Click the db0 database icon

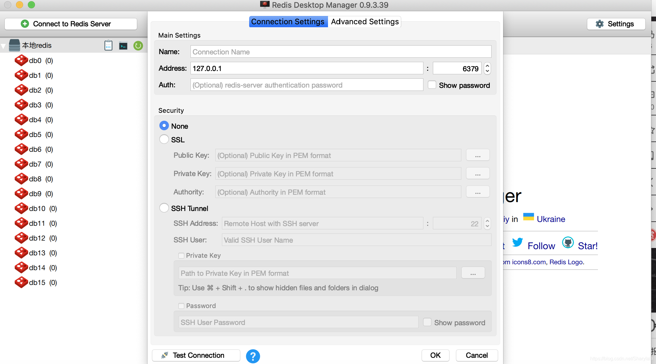click(x=21, y=60)
